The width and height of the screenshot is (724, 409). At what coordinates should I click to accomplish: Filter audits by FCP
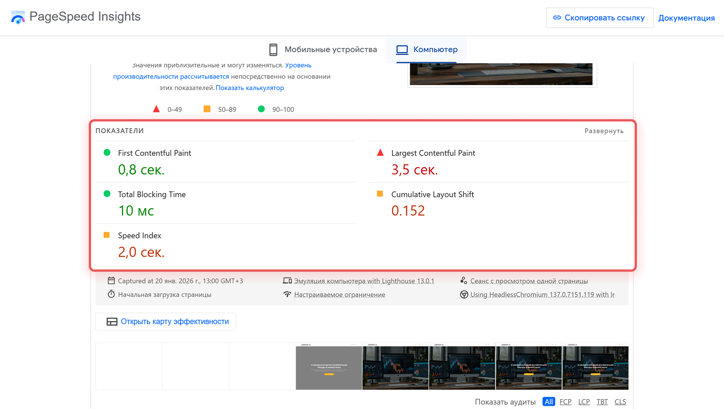tap(565, 402)
